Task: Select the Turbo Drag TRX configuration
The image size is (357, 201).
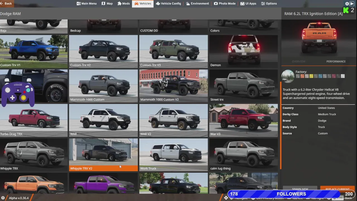Action: [x=34, y=120]
